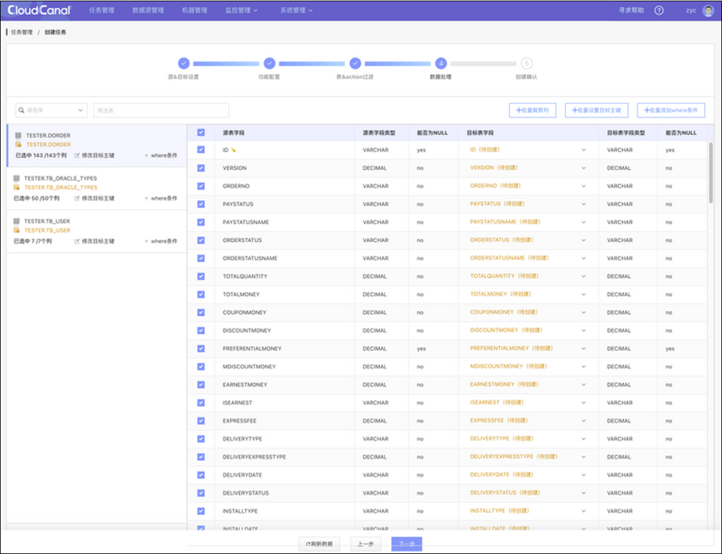Open the 数据源管理 menu item
Viewport: 722px width, 554px height.
pyautogui.click(x=148, y=10)
